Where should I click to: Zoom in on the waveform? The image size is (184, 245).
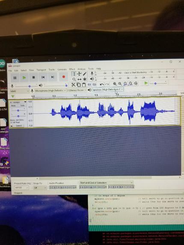point(115,84)
